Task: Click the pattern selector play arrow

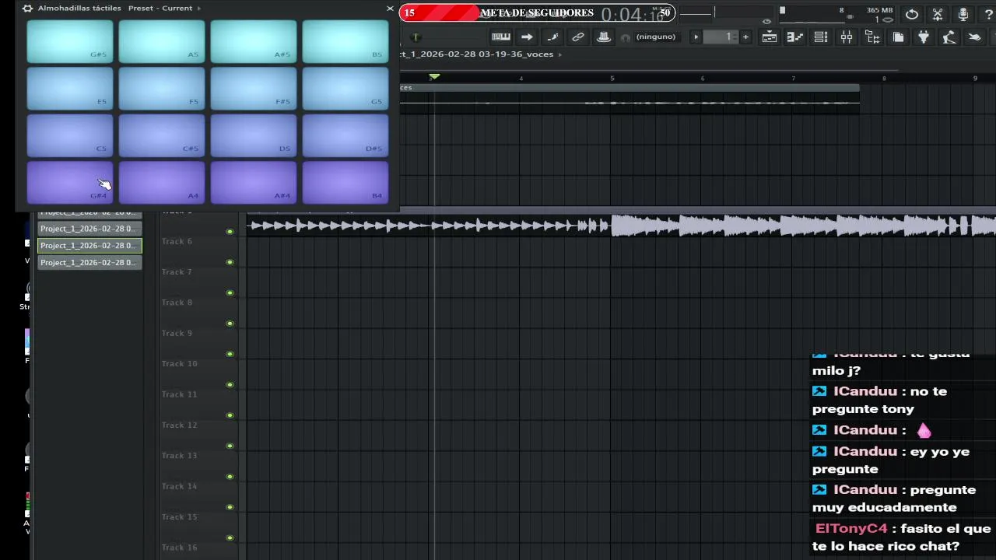Action: click(696, 37)
